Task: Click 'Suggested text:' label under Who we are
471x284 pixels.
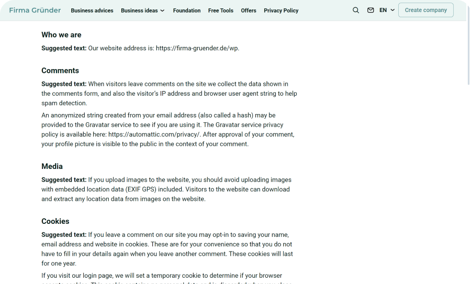Action: pos(64,48)
